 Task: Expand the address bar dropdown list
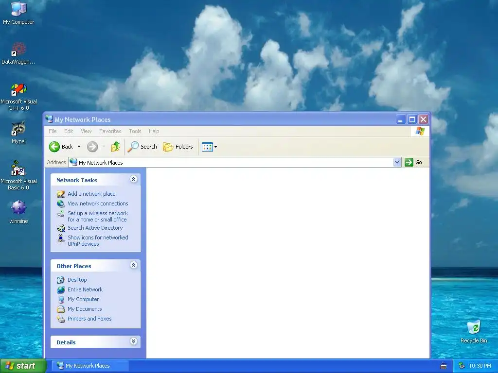click(x=397, y=162)
